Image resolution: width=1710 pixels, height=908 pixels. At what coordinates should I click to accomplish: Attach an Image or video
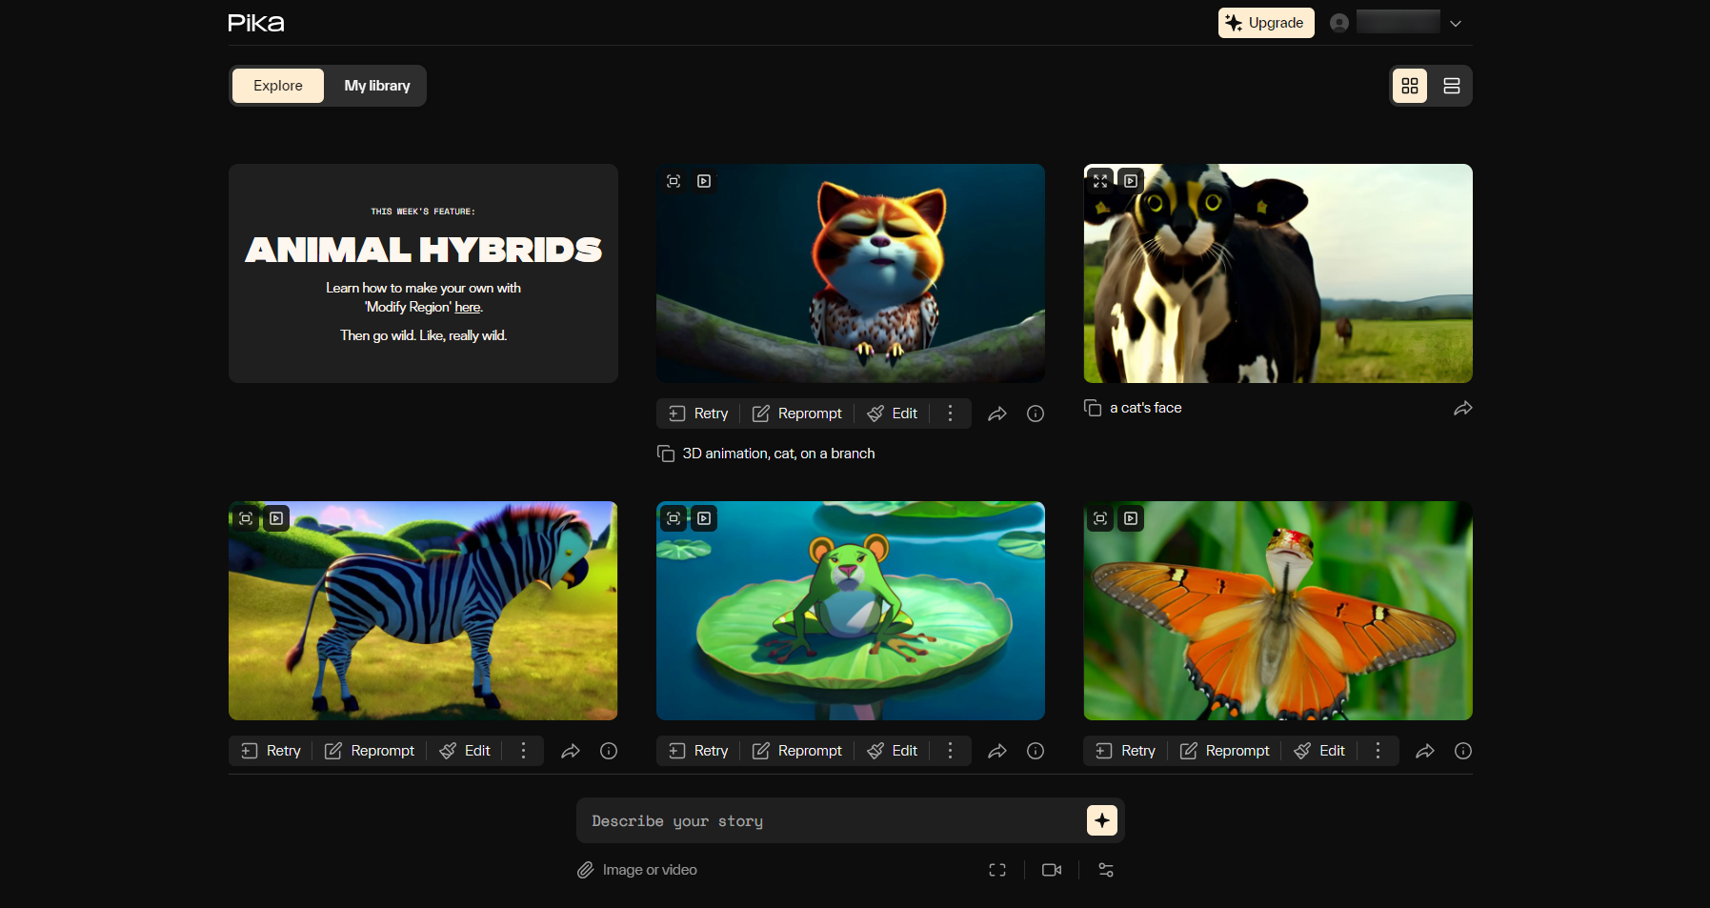pyautogui.click(x=637, y=870)
